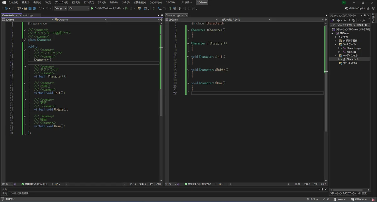Collapse the class Character code block

click(x=25, y=40)
